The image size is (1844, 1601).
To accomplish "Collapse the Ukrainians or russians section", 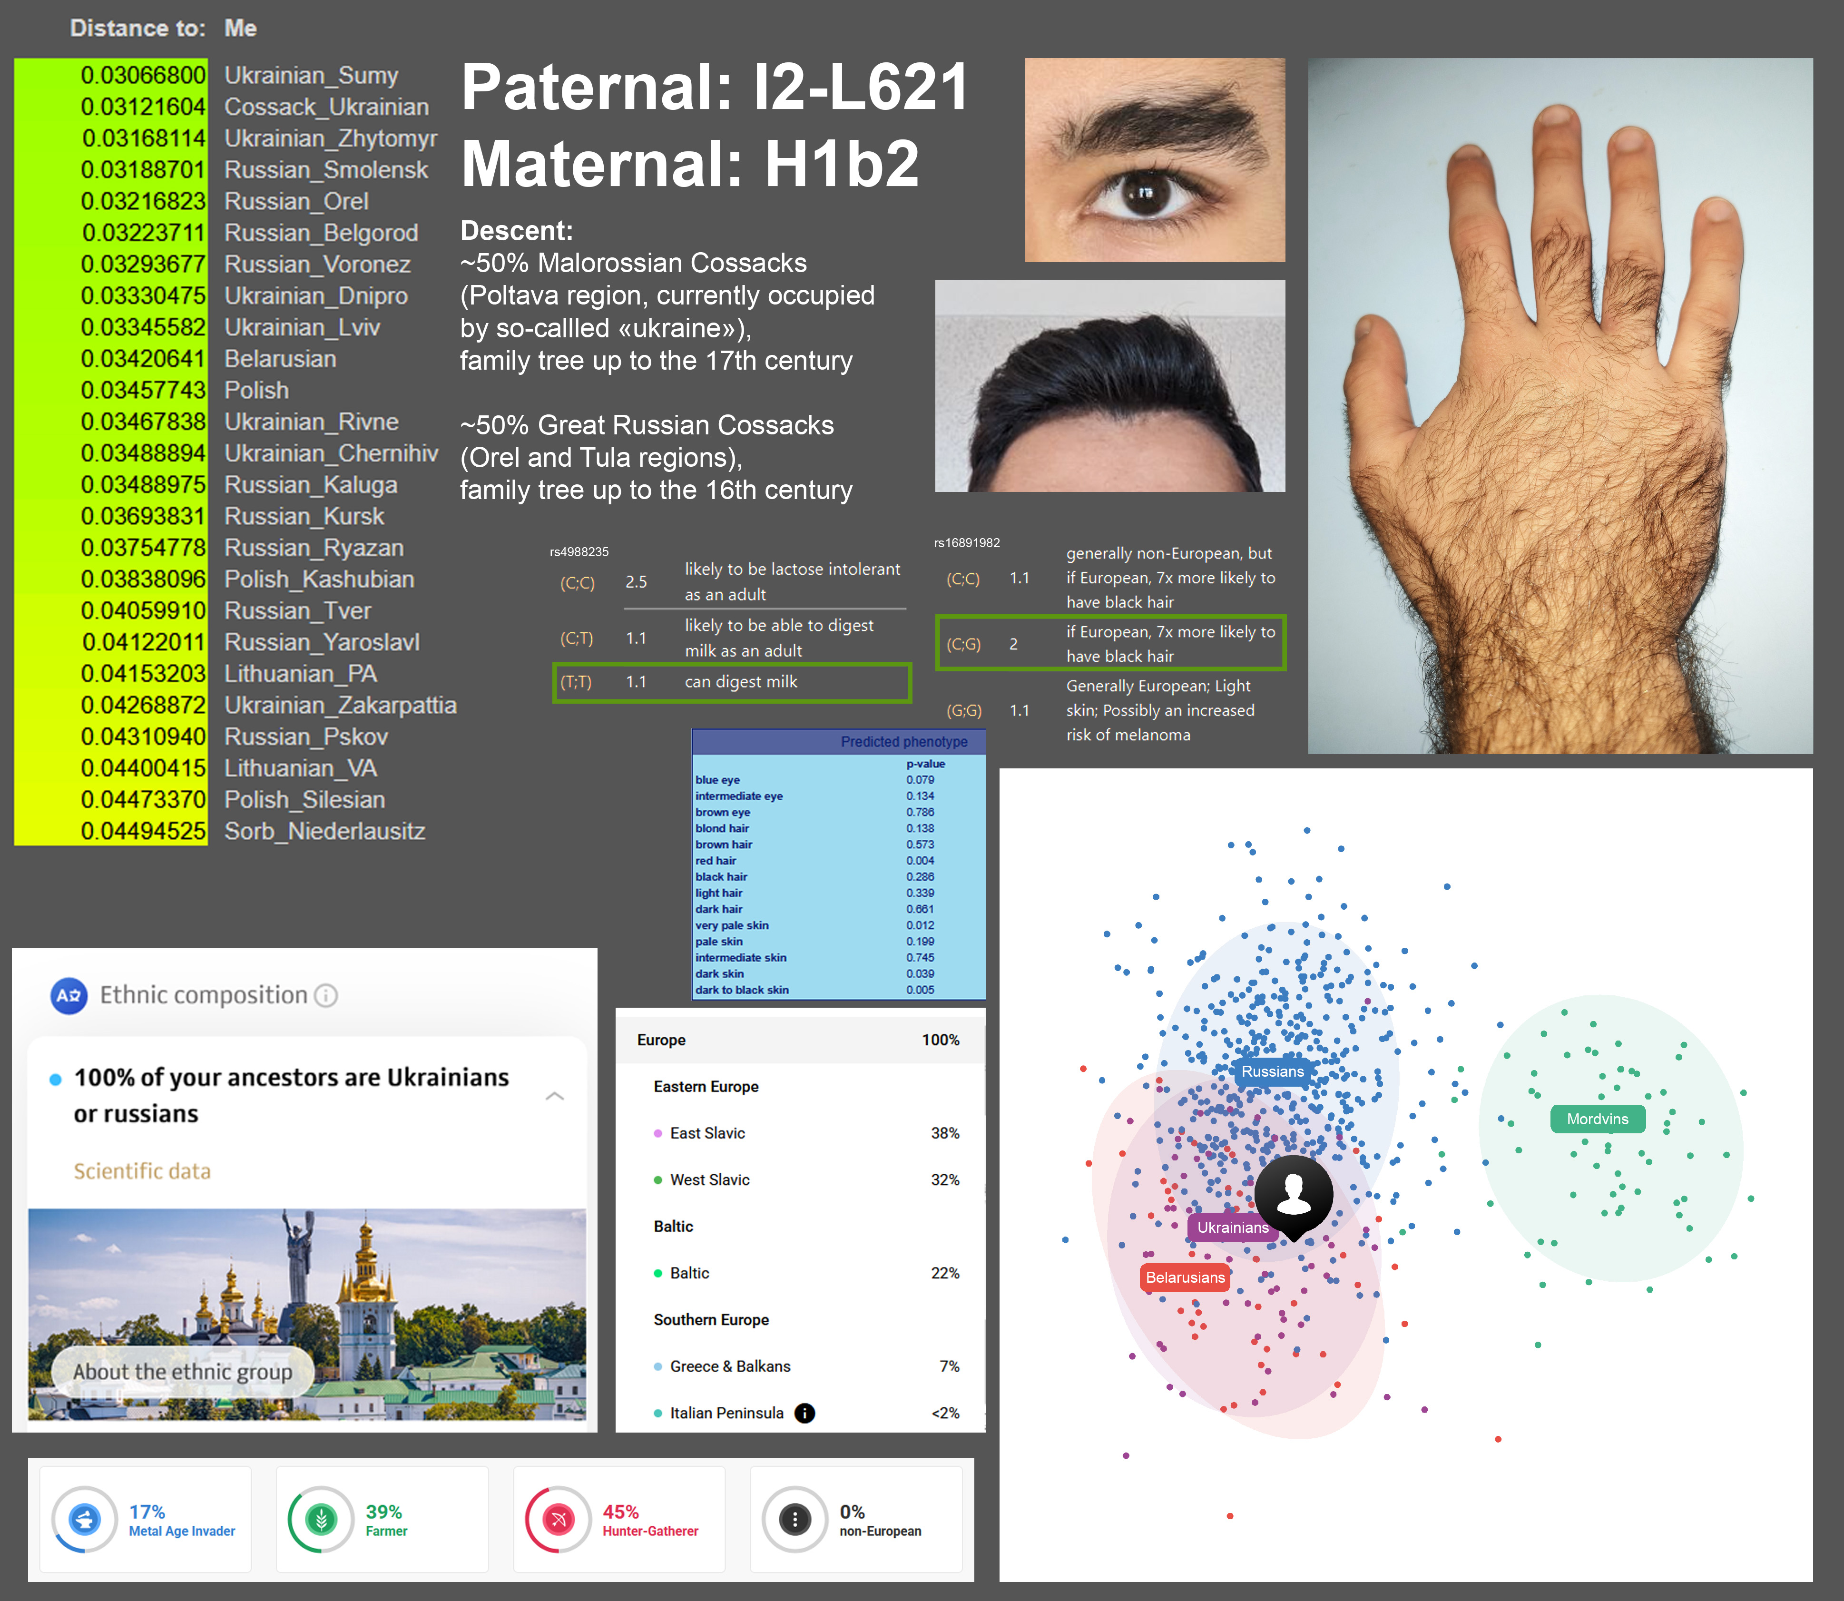I will point(555,1096).
